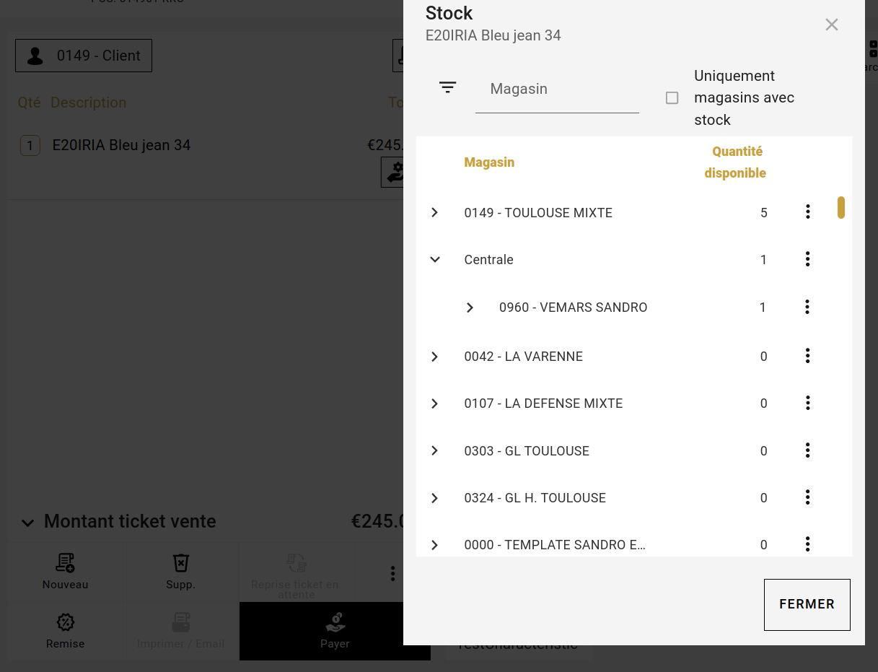Collapse the Montant ticket vente section
Viewport: 878px width, 672px height.
click(27, 523)
